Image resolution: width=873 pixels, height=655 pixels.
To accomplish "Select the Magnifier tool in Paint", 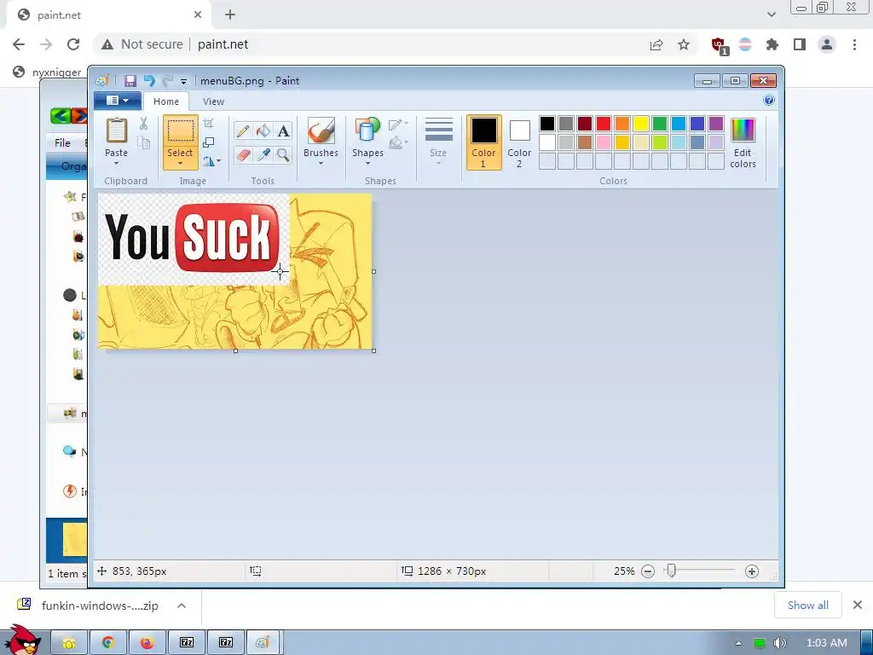I will coord(283,154).
